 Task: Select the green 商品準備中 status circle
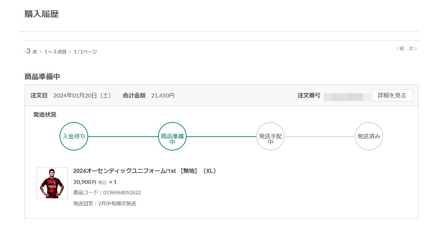[x=172, y=136]
